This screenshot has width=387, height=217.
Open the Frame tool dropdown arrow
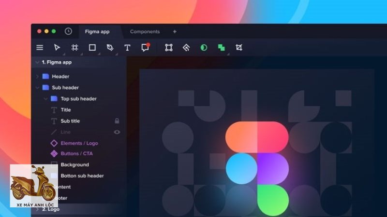pyautogui.click(x=81, y=54)
